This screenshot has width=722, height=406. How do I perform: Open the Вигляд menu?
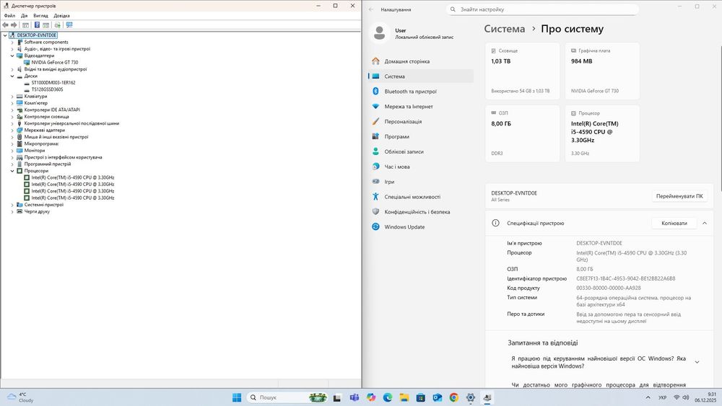click(x=40, y=16)
